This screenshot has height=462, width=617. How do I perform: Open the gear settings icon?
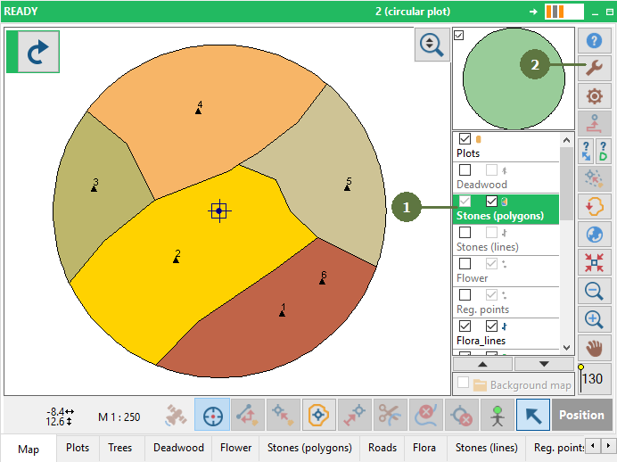[x=595, y=96]
